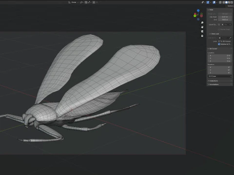Switch to rendered viewport shading
Viewport: 234px width, 175px height.
tap(232, 2)
